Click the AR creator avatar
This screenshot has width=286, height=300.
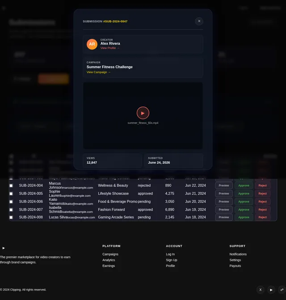tap(92, 44)
